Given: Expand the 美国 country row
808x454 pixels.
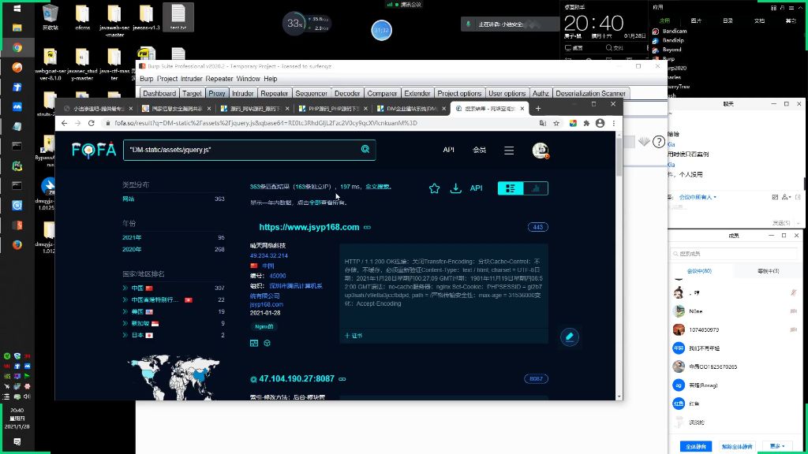Looking at the screenshot, I should (125, 311).
